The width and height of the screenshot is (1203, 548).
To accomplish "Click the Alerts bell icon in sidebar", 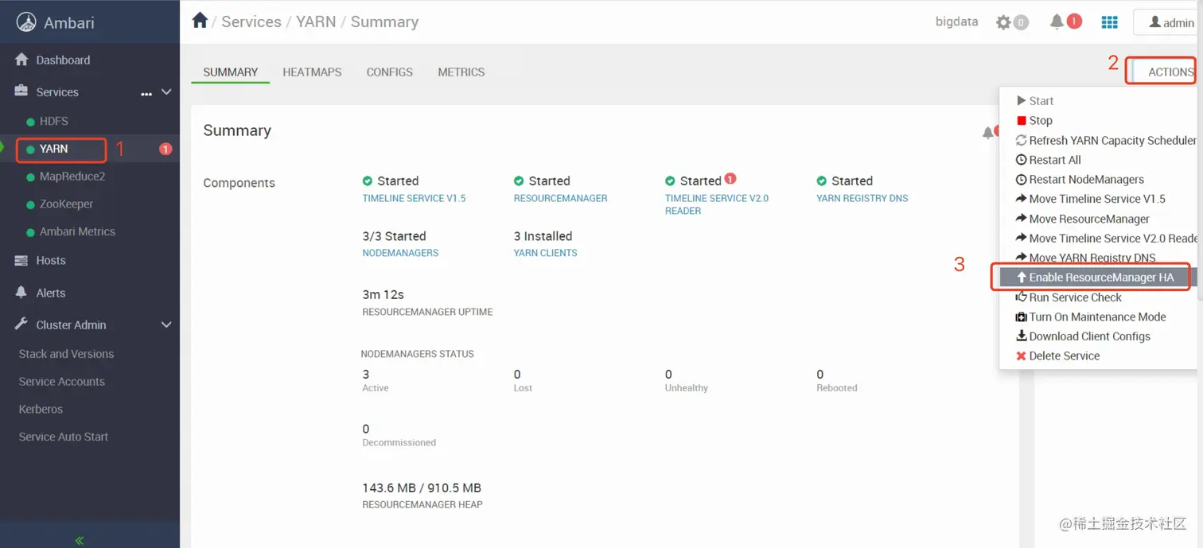I will (x=21, y=293).
